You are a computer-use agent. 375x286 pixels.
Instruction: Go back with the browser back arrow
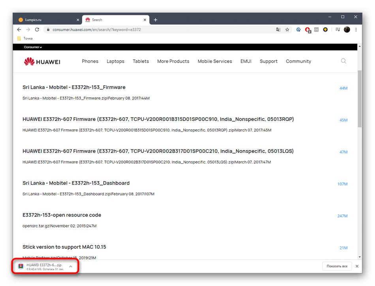[19, 30]
